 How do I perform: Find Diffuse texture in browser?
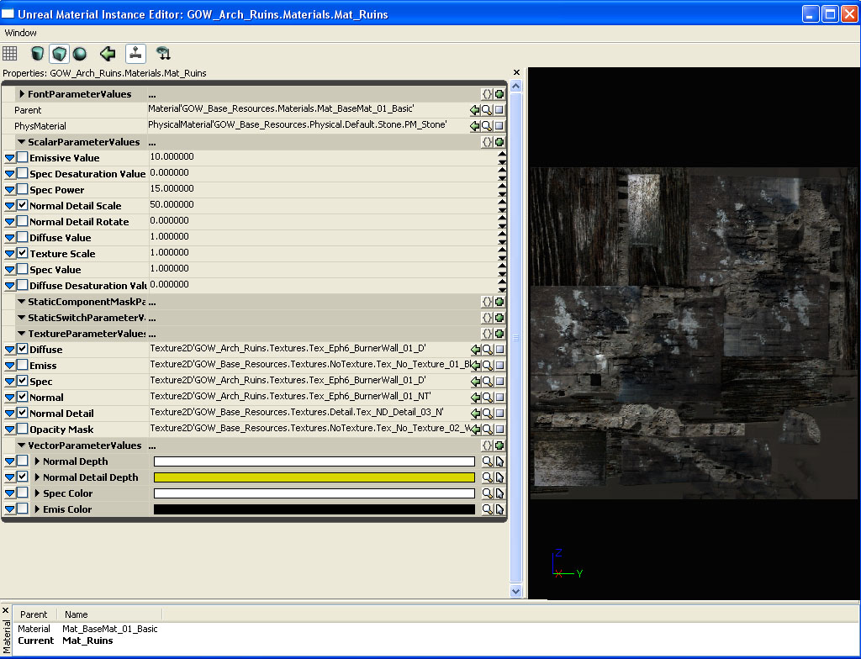(x=487, y=350)
